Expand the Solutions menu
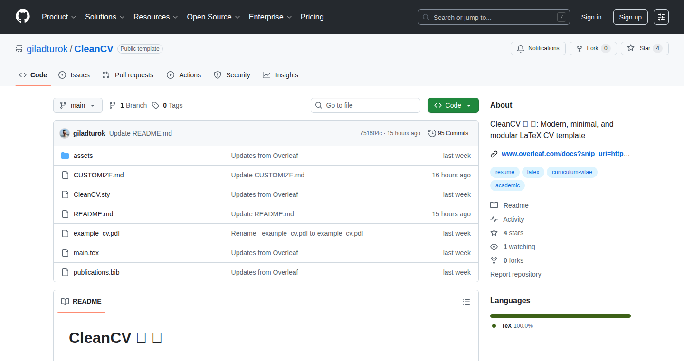Image resolution: width=684 pixels, height=361 pixels. tap(105, 17)
